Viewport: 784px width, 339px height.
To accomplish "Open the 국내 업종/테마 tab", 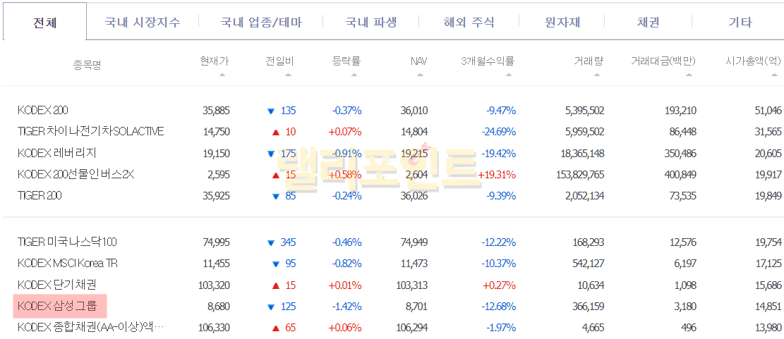I will pyautogui.click(x=261, y=23).
